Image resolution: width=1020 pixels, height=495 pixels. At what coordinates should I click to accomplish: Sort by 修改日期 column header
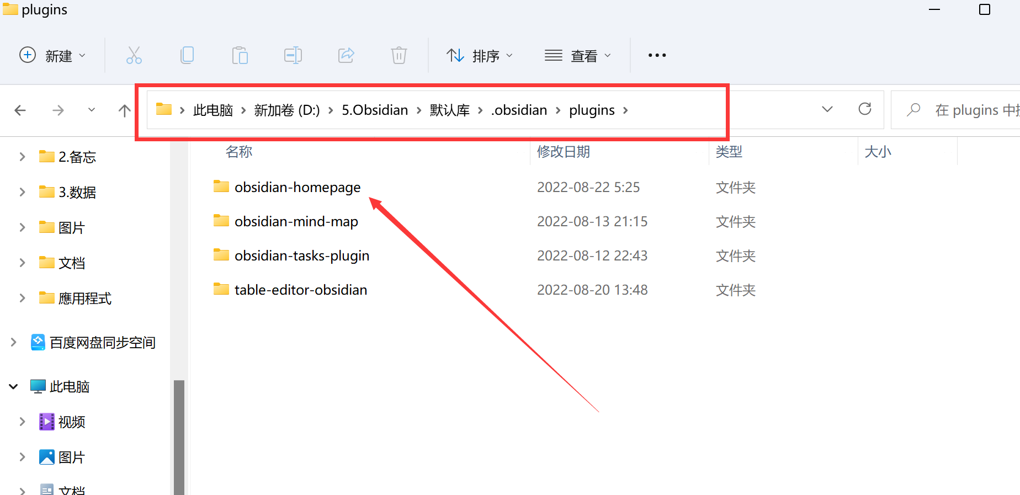tap(564, 152)
